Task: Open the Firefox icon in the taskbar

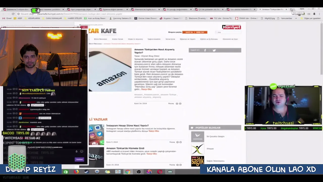Action: pyautogui.click(x=76, y=172)
